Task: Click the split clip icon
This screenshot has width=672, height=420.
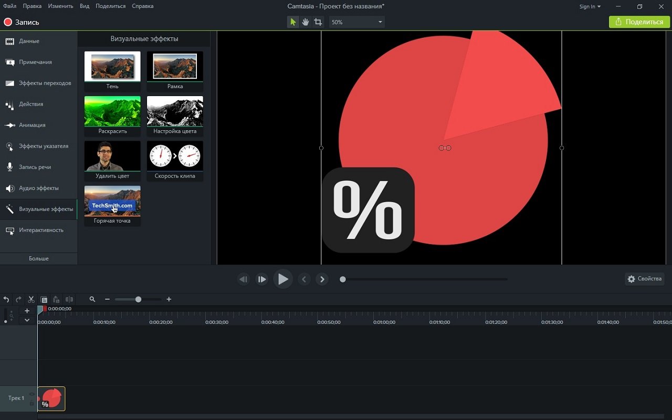Action: 69,299
